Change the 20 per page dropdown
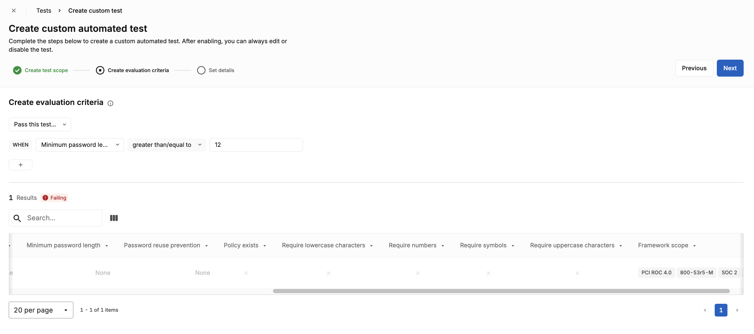The width and height of the screenshot is (754, 334). [41, 310]
